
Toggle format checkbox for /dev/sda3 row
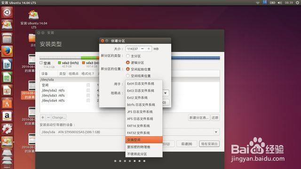click(x=88, y=95)
